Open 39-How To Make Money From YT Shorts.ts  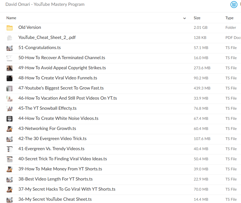(x=60, y=169)
